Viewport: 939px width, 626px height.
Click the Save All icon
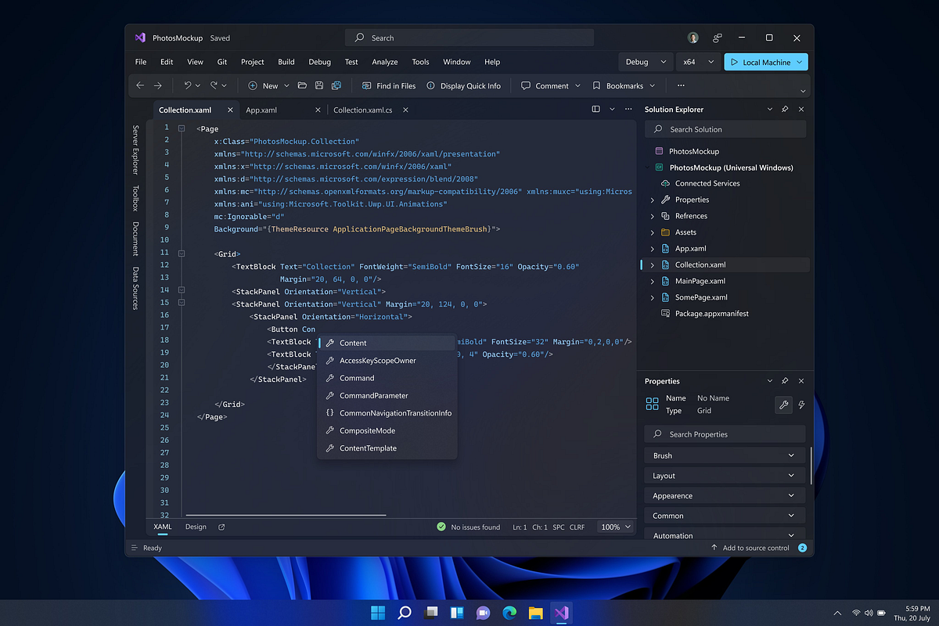point(336,86)
